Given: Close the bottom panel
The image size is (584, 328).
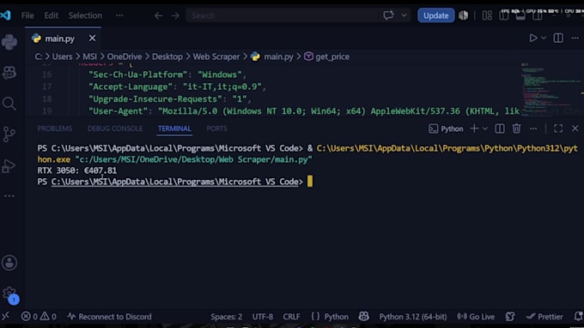Looking at the screenshot, I should (575, 128).
